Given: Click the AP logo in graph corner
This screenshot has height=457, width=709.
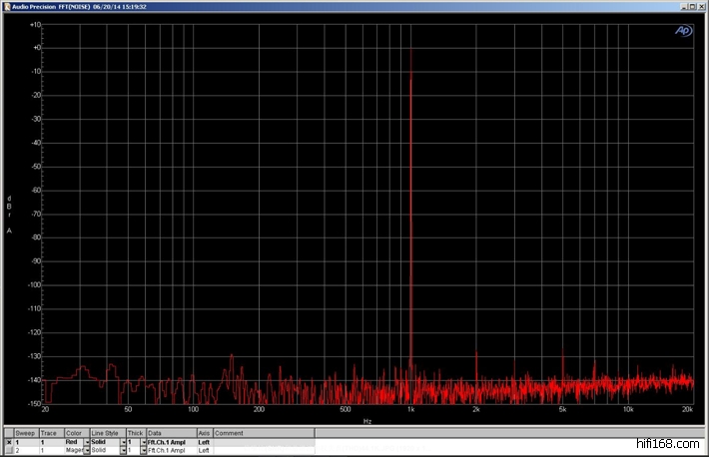Looking at the screenshot, I should coord(683,31).
